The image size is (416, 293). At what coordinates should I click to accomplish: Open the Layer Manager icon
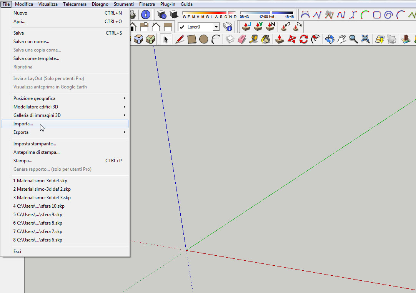click(x=228, y=27)
